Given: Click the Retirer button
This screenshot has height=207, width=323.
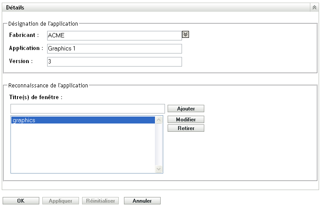Looking at the screenshot, I should (185, 128).
